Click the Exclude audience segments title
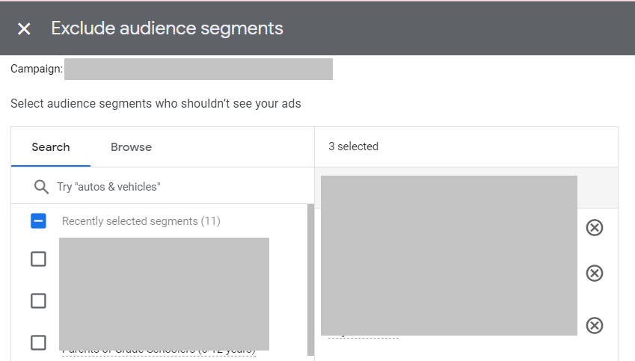 coord(167,28)
